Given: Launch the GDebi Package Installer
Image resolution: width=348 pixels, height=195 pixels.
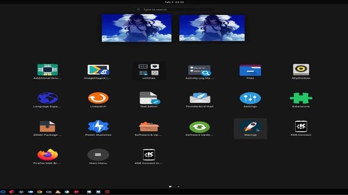Looking at the screenshot, I should click(x=47, y=128).
